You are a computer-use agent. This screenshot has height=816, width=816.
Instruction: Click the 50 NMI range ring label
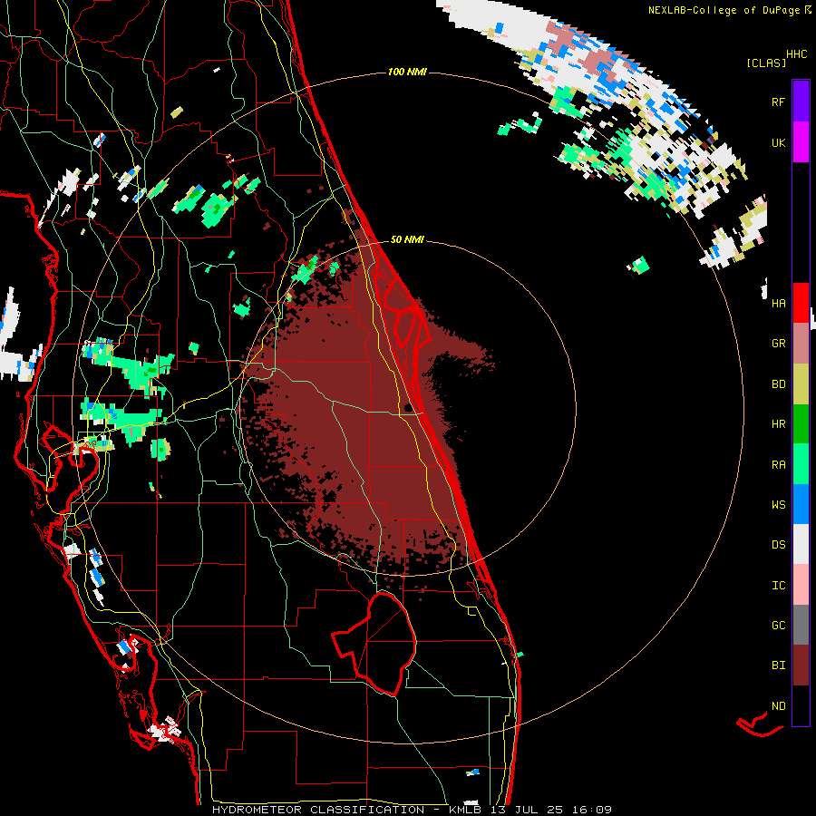tap(407, 239)
